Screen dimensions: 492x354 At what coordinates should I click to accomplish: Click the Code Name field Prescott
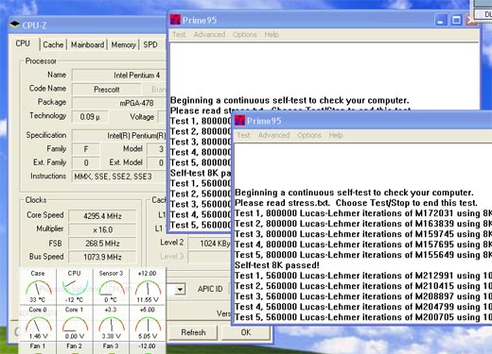[107, 90]
